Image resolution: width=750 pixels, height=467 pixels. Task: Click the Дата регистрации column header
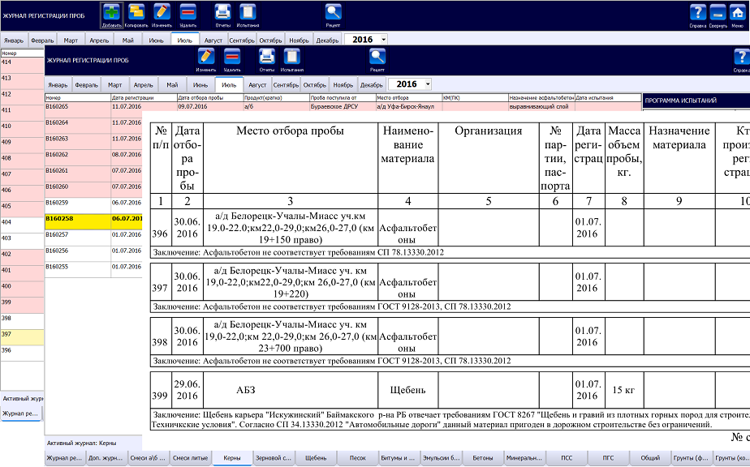pos(142,98)
